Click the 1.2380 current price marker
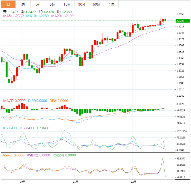The height and width of the screenshot is (188, 191). point(180,21)
